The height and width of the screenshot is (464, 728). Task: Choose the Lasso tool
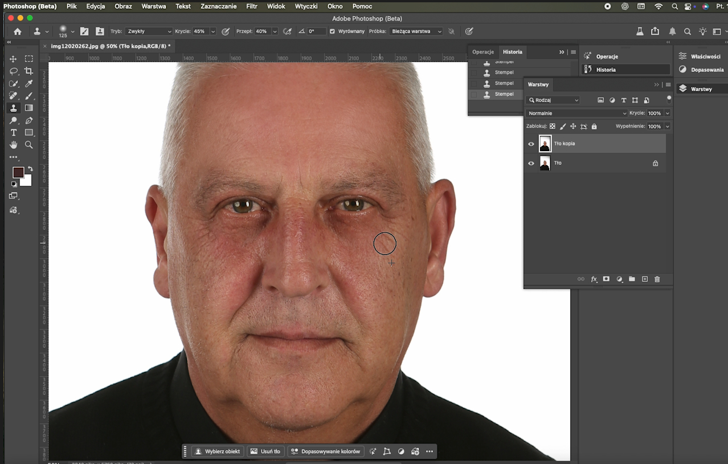click(x=13, y=71)
